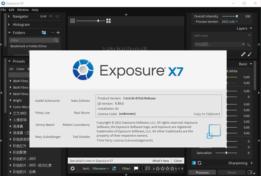Open grid settings with the gear icon
This screenshot has width=261, height=176.
tap(72, 169)
